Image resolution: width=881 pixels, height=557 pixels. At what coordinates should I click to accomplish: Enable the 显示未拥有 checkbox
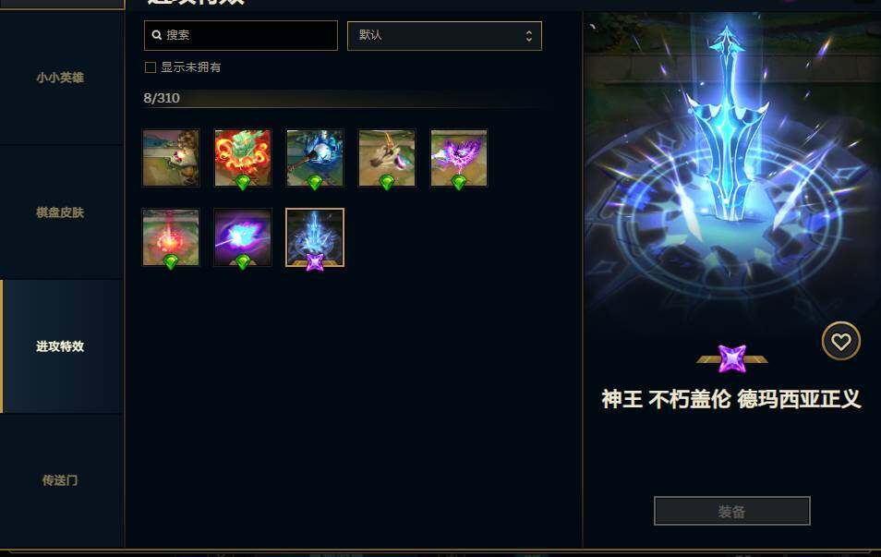point(150,67)
